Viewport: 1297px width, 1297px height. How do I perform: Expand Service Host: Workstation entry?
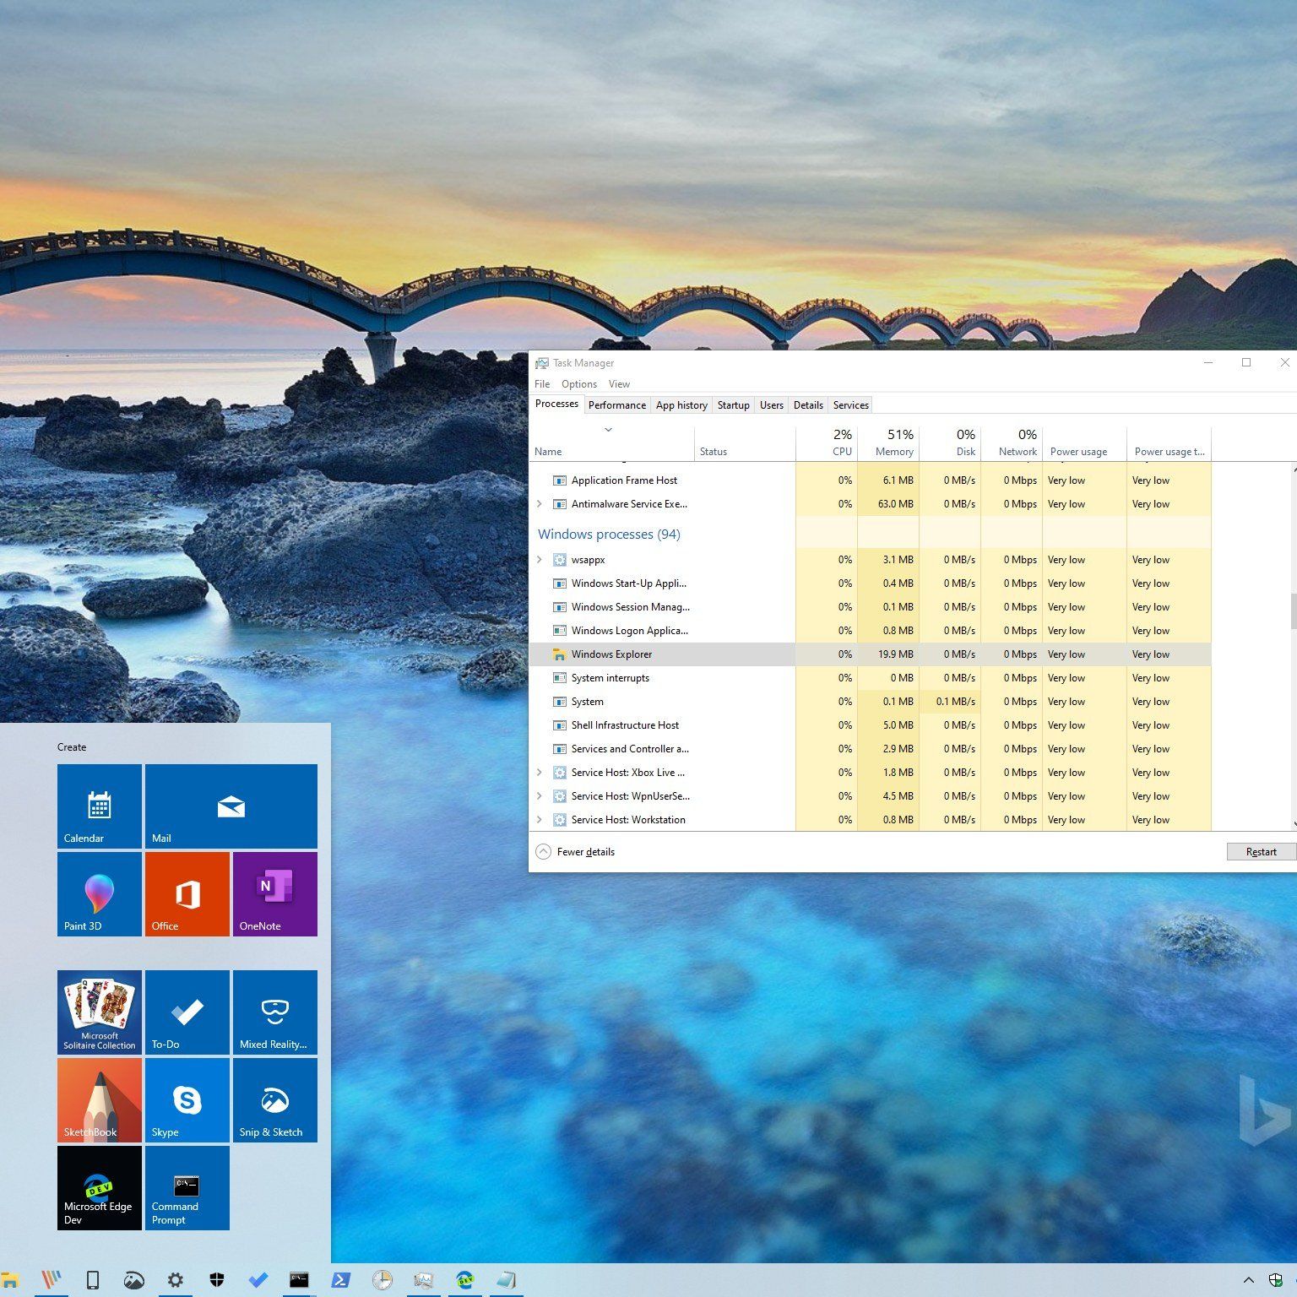click(540, 820)
